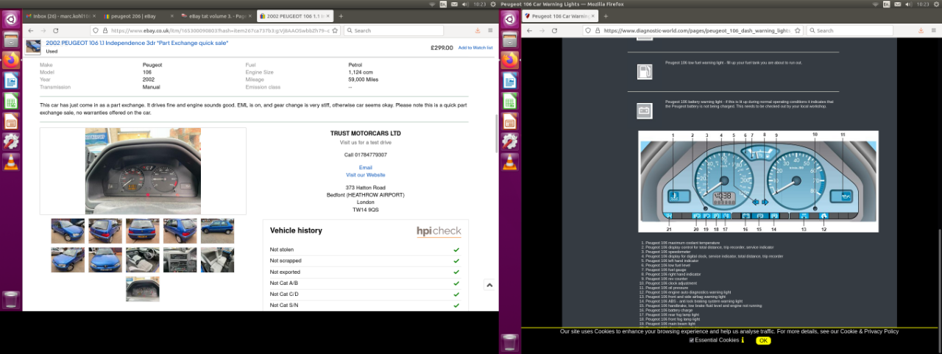
Task: Open the 2002 PEUGEOT 106 listing title link
Action: coord(137,43)
